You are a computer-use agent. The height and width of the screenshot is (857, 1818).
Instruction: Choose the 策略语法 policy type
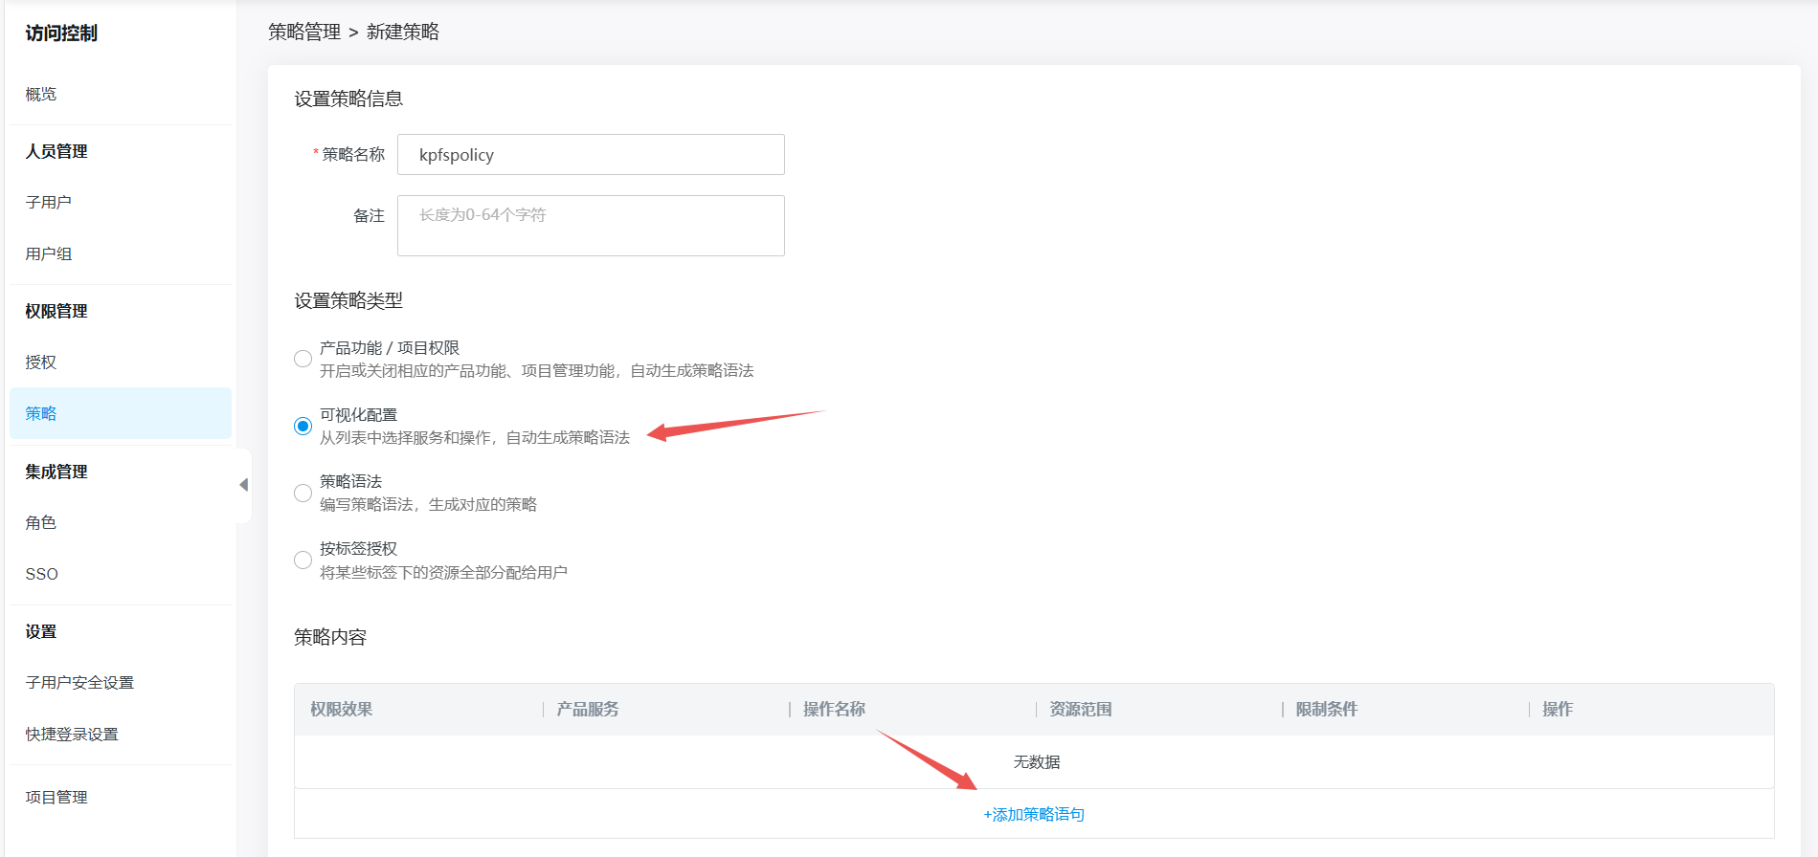pos(303,493)
